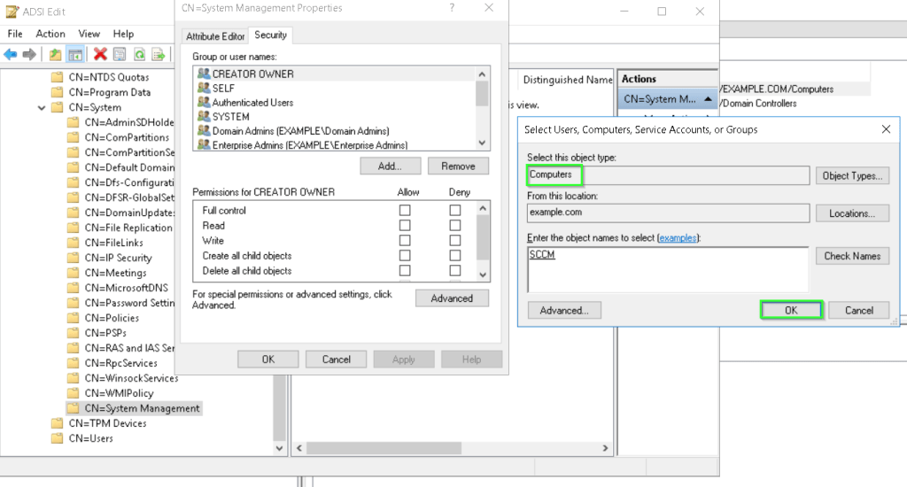Click the Up One Level folder icon
Viewport: 907px width, 487px height.
[x=56, y=55]
